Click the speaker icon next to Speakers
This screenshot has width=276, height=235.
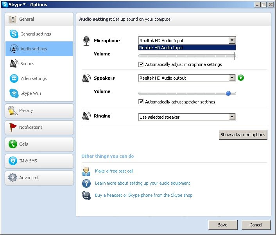click(x=86, y=78)
